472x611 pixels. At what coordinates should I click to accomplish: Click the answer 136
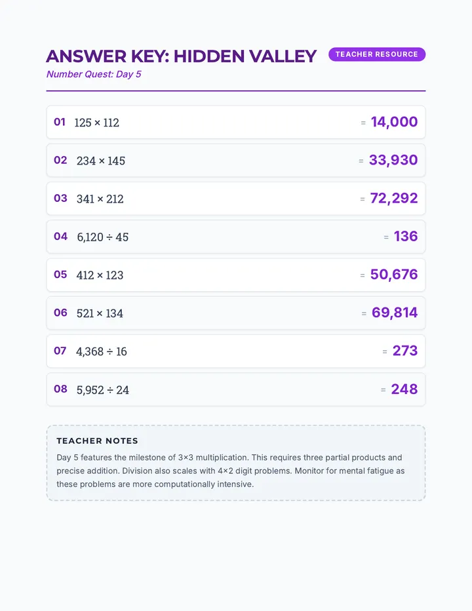[x=406, y=237]
